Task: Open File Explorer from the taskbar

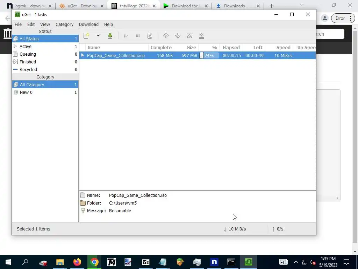Action: pyautogui.click(x=60, y=262)
